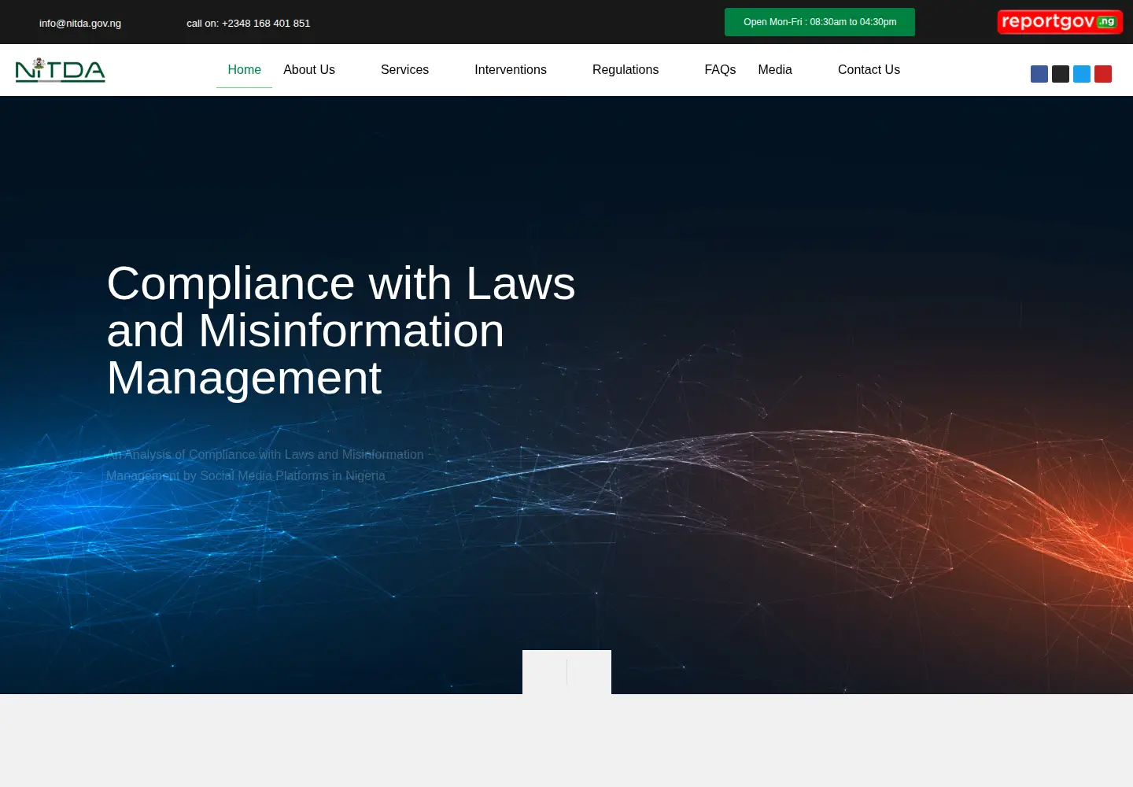Open the About Us menu

pyautogui.click(x=309, y=70)
